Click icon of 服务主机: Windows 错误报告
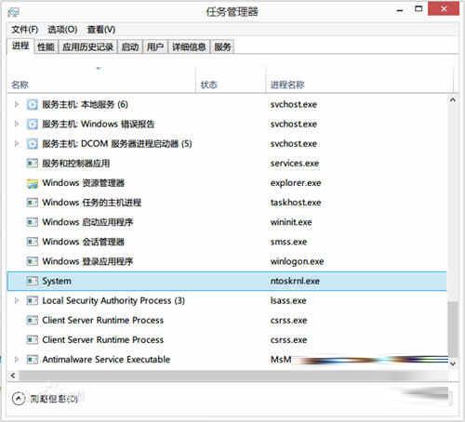Viewport: 465px width, 422px height. (x=32, y=124)
